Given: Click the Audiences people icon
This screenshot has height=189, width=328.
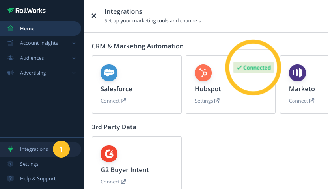Looking at the screenshot, I should [x=11, y=58].
